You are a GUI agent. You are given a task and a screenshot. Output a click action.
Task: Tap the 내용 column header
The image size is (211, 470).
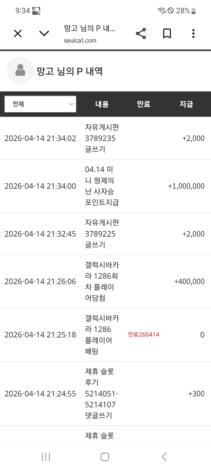click(x=102, y=104)
